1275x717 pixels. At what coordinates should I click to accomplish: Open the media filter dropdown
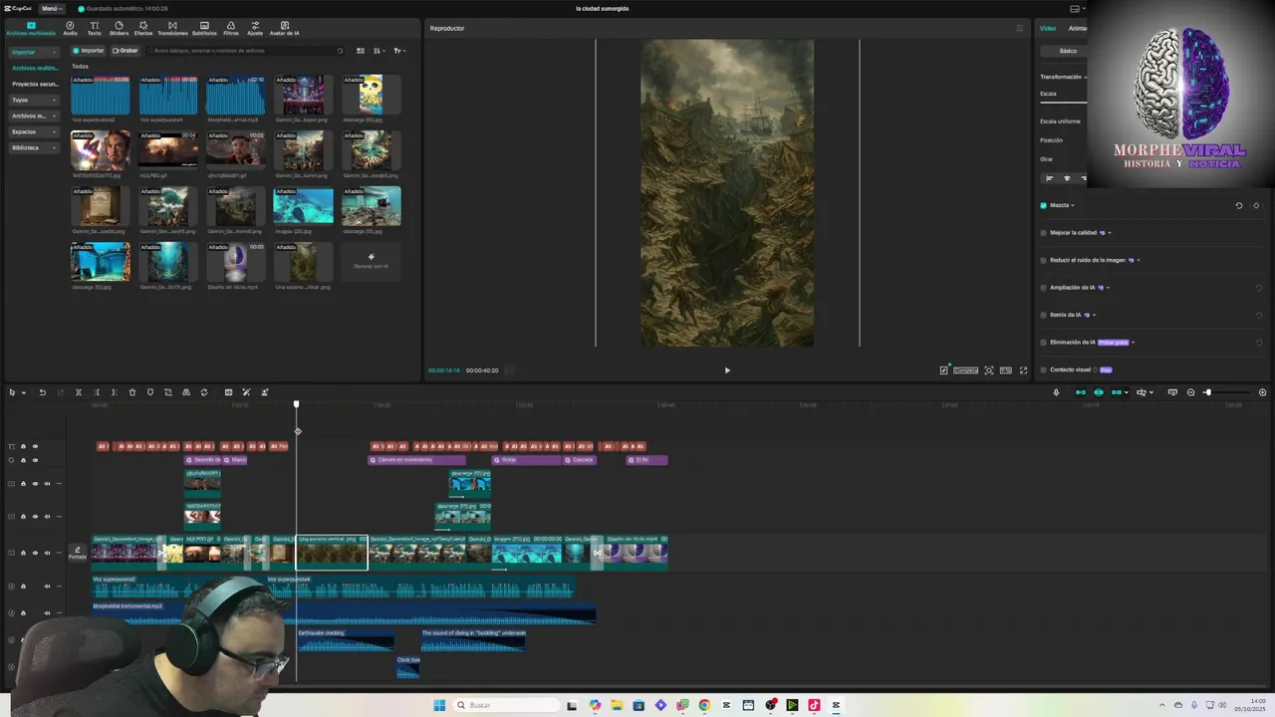(x=398, y=51)
